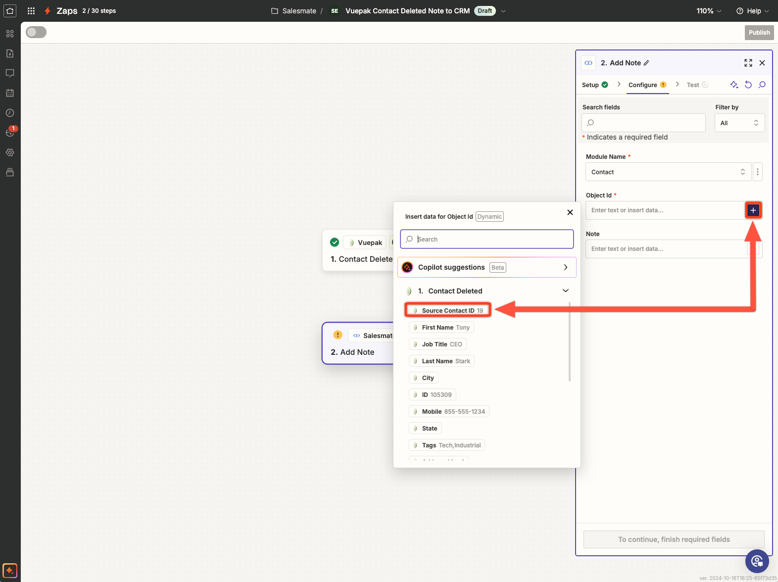Open the AI chat icon at bottom-left
Viewport: 778px width, 582px height.
click(x=10, y=570)
